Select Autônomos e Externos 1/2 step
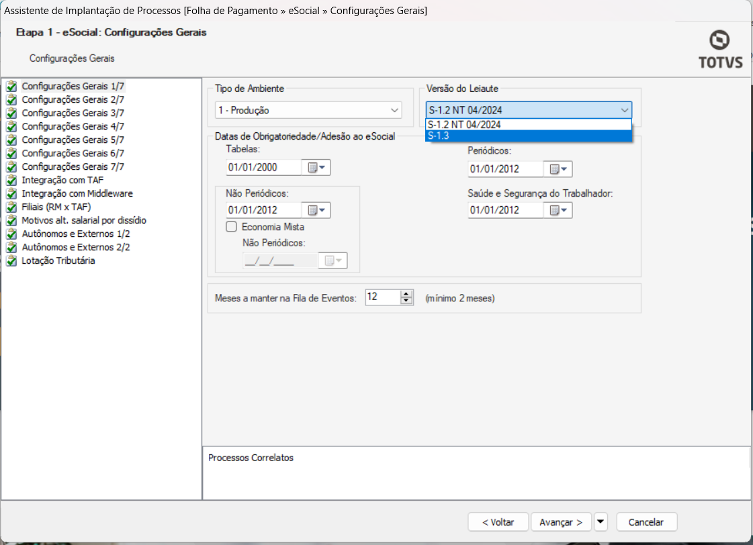Viewport: 753px width, 545px height. tap(76, 234)
